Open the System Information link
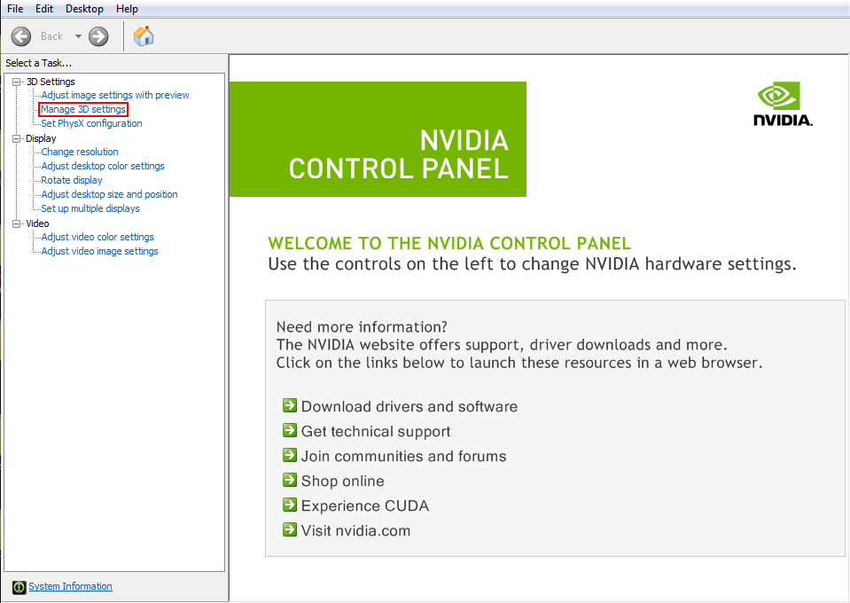This screenshot has height=603, width=850. click(71, 586)
